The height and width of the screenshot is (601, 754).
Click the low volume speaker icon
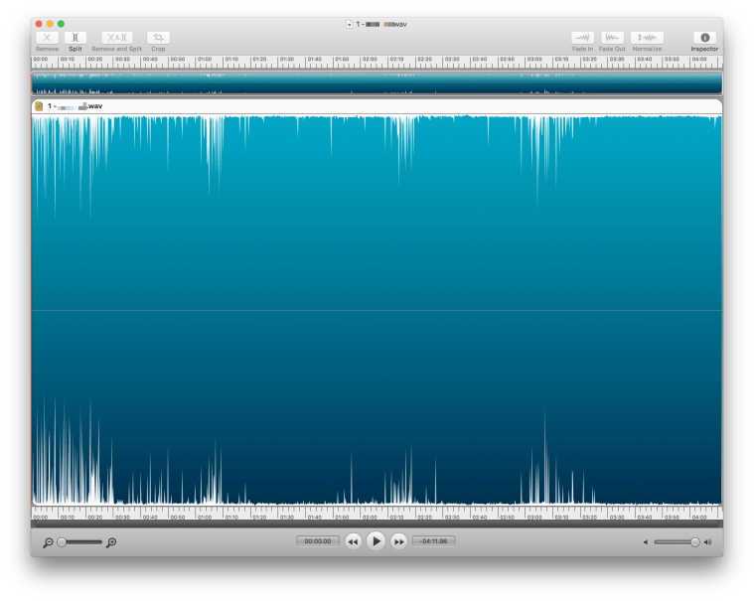645,542
